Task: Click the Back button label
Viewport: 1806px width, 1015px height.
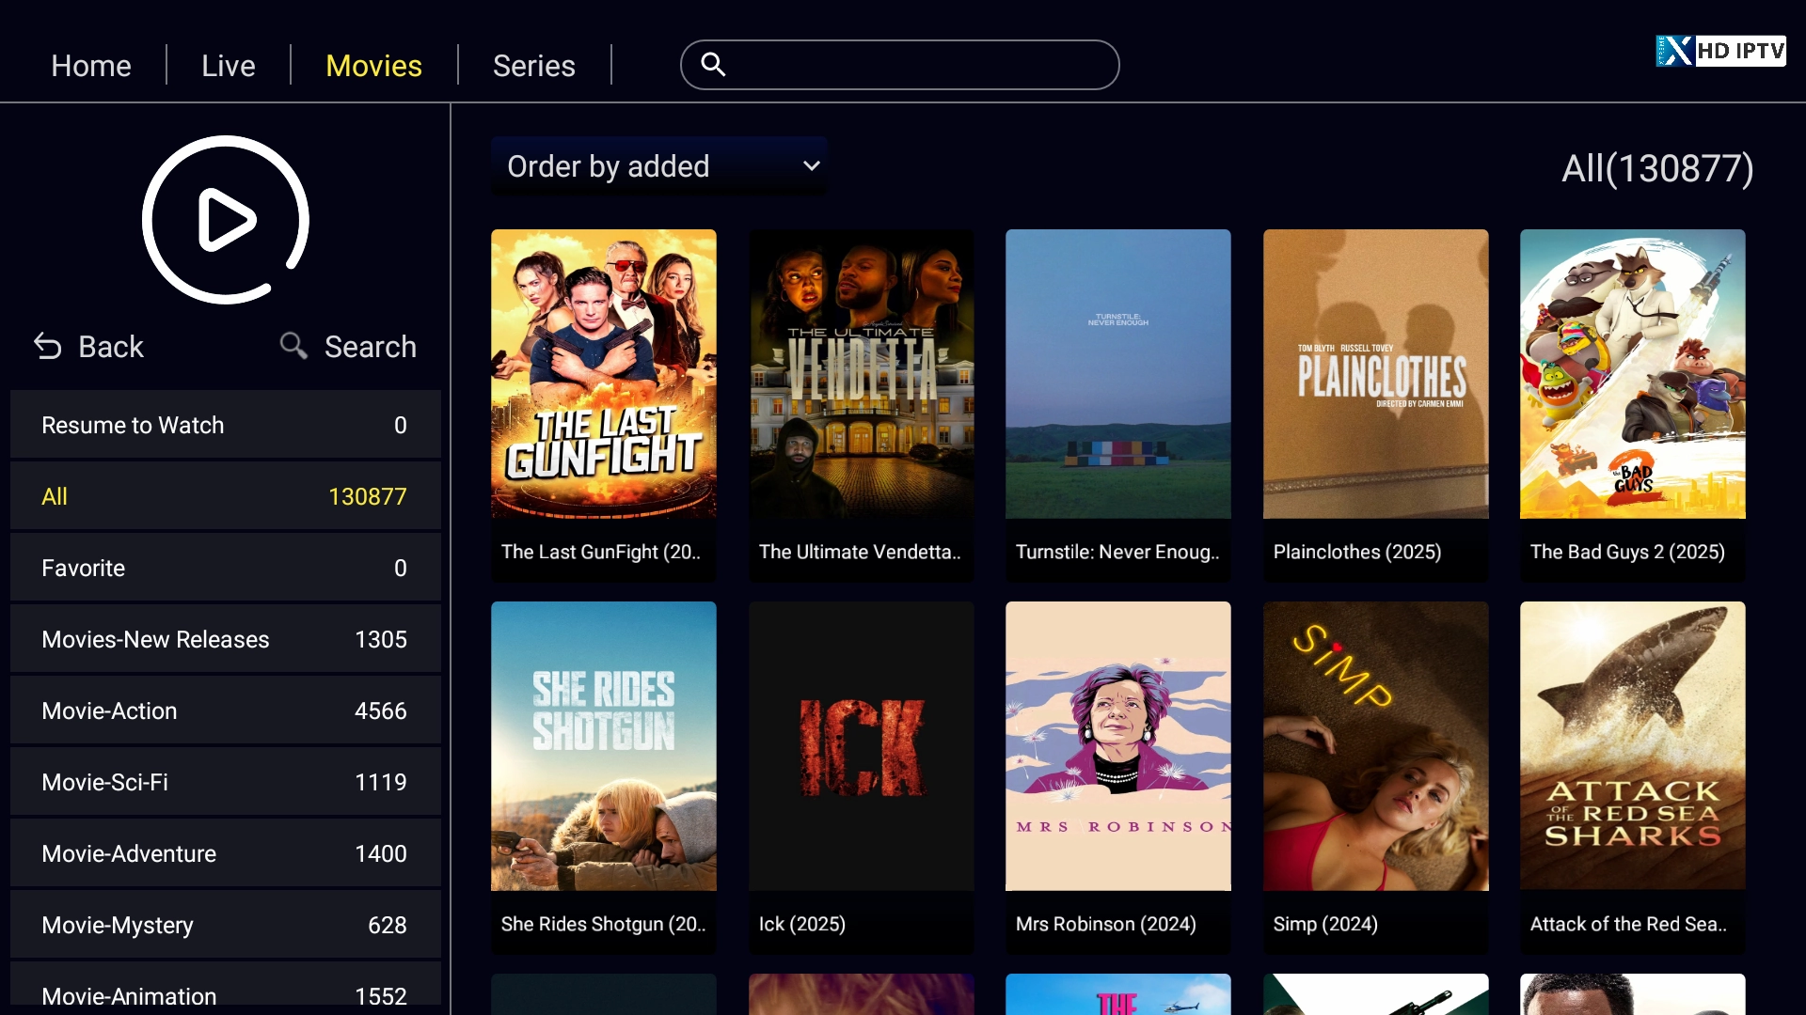Action: point(111,347)
